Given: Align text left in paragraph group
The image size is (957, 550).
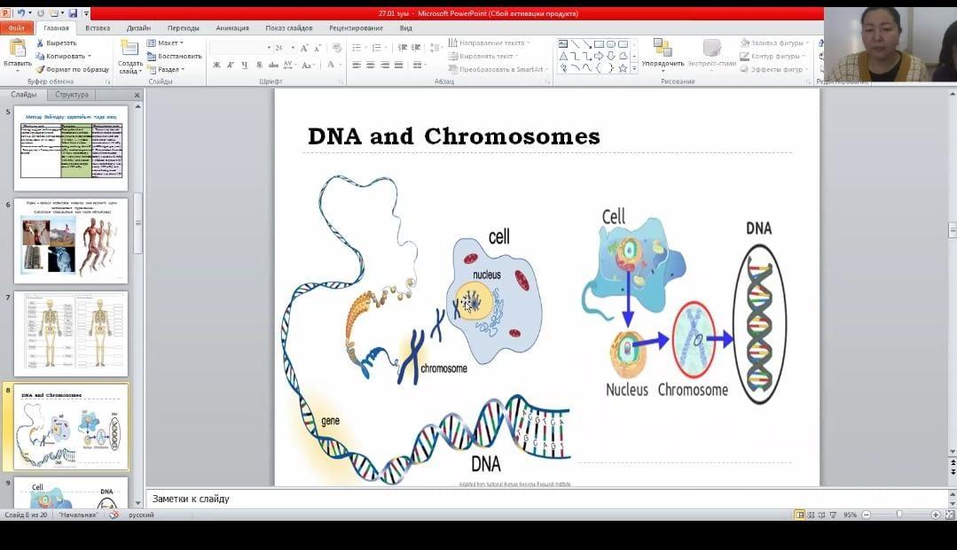Looking at the screenshot, I should tap(357, 65).
